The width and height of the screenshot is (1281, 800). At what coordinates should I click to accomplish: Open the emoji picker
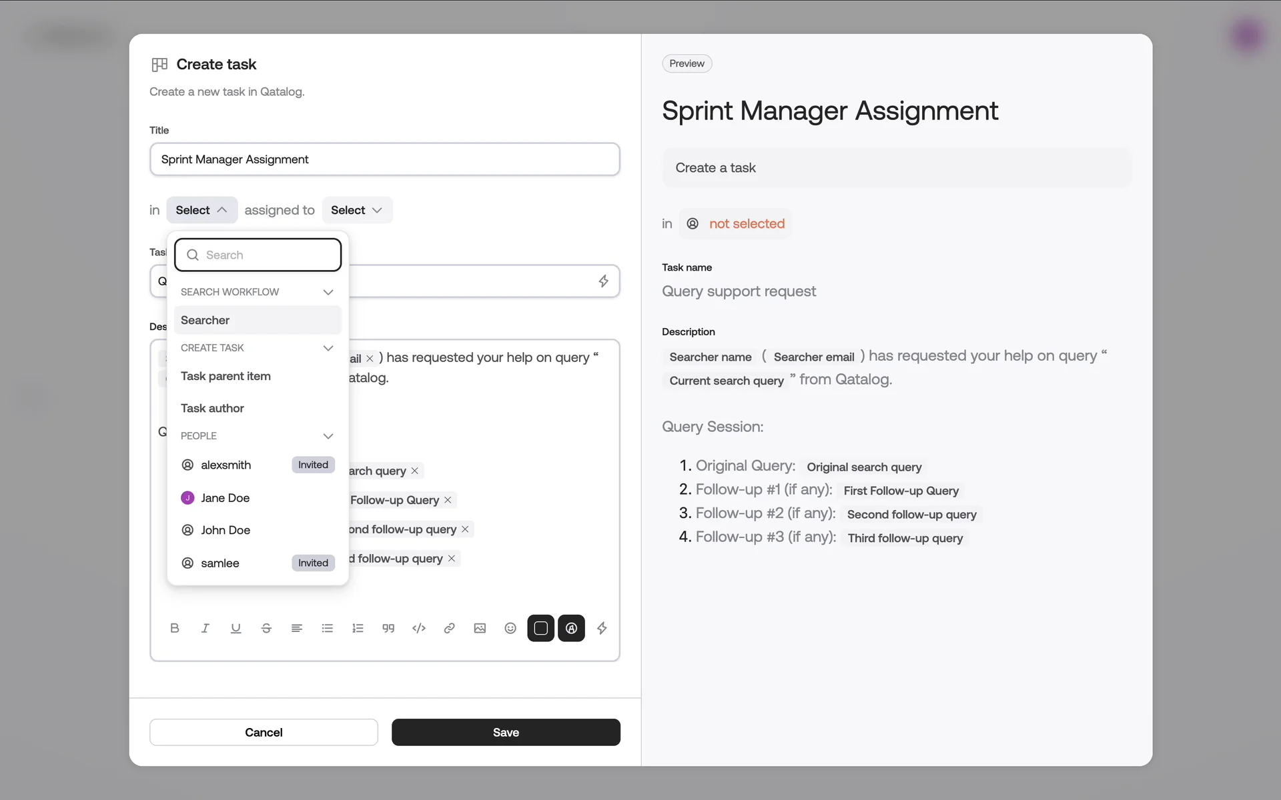click(510, 628)
